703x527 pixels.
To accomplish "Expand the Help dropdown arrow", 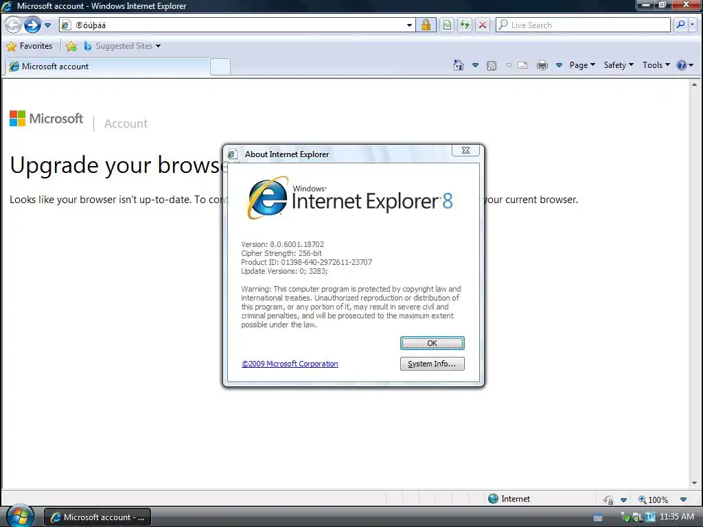I will (691, 65).
